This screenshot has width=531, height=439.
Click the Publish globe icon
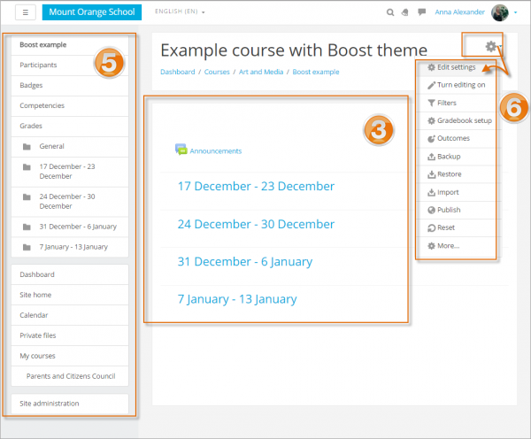click(430, 210)
